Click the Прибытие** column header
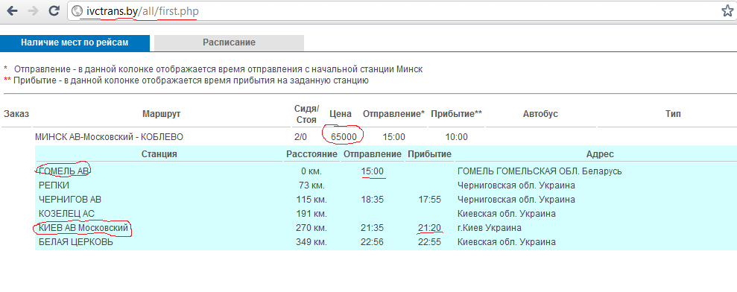Image resolution: width=737 pixels, height=292 pixels. (x=456, y=114)
